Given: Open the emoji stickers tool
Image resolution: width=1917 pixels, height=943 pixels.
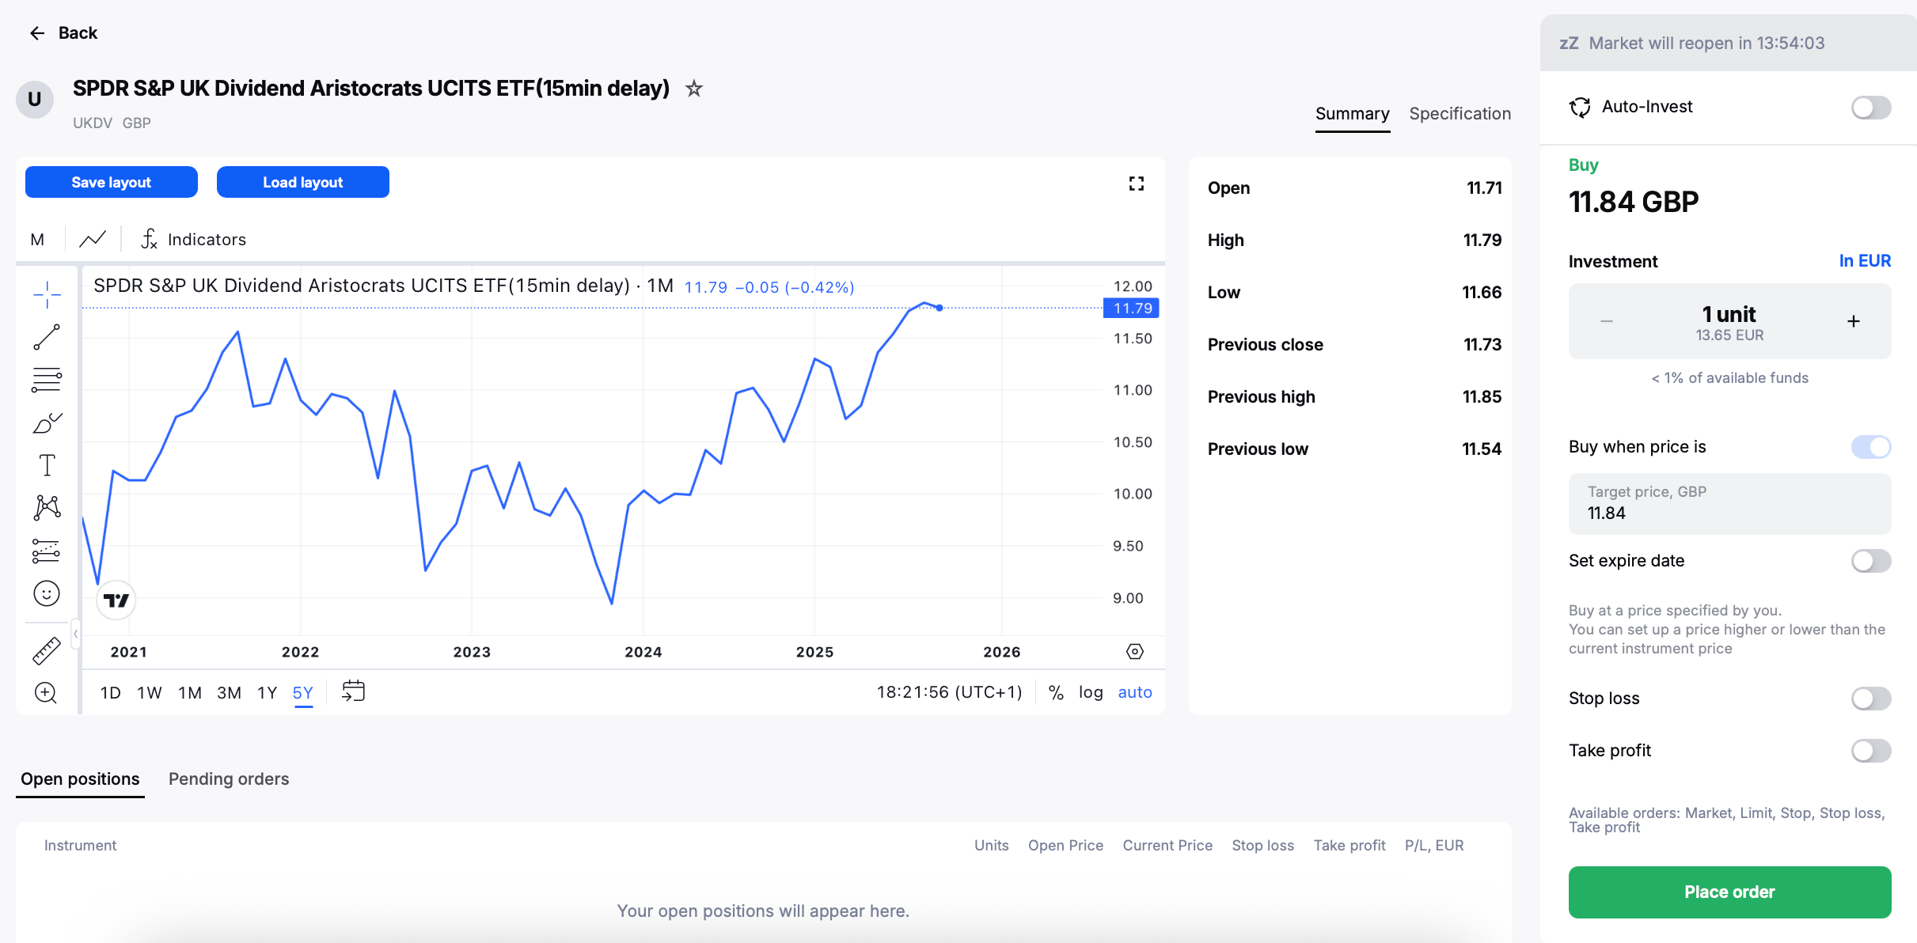Looking at the screenshot, I should 47,593.
